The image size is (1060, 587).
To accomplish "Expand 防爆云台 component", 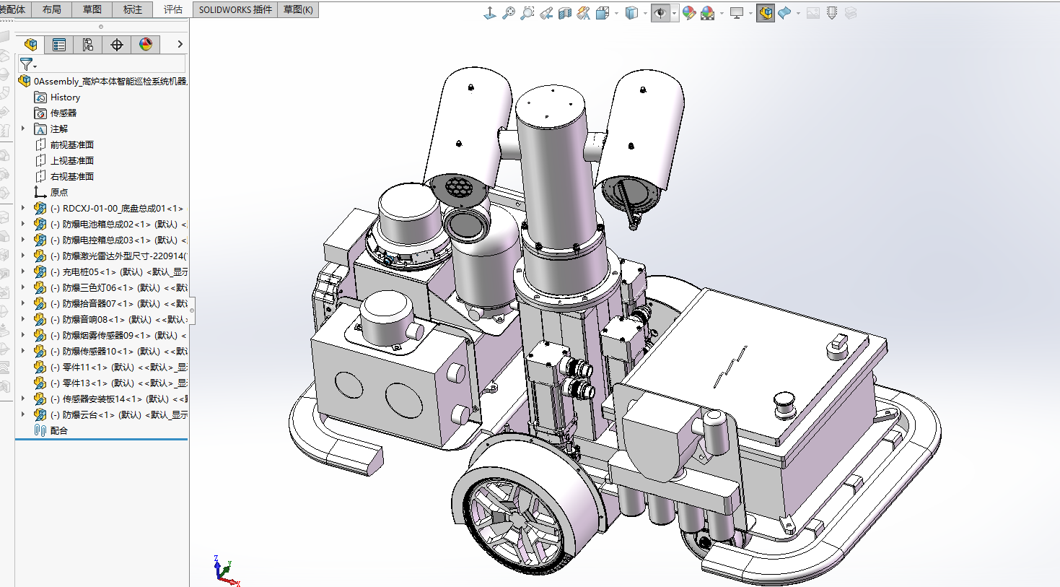I will (23, 415).
